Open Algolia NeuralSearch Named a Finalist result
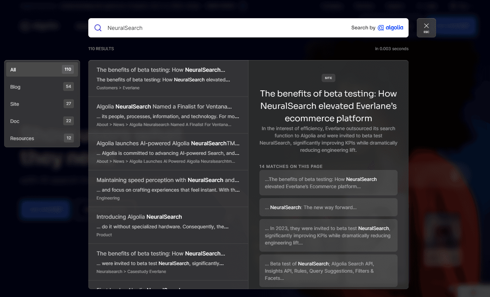 coord(168,115)
